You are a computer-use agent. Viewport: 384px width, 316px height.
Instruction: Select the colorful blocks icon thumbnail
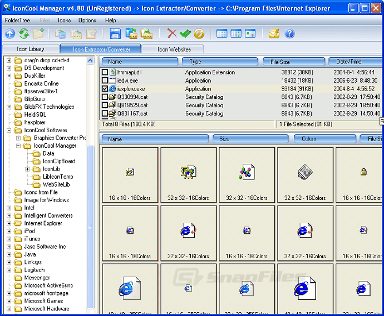tap(247, 175)
